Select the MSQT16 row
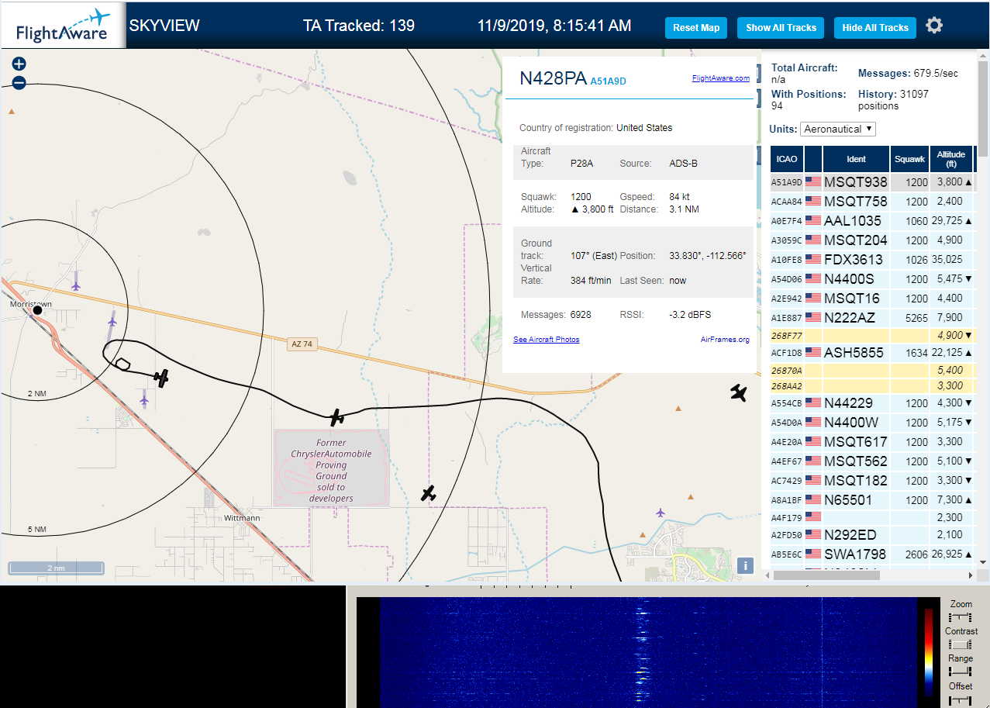Screen dimensions: 990x708 point(872,299)
